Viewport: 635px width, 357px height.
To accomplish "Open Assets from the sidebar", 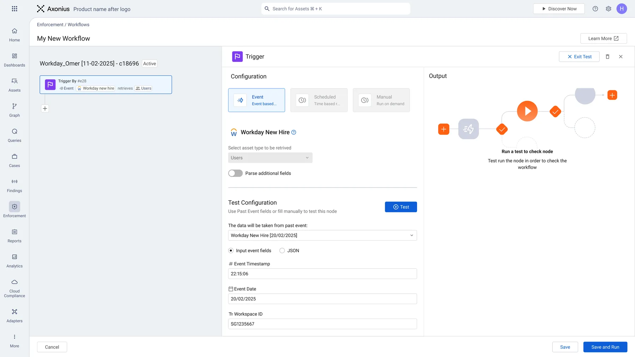I will coord(14,85).
